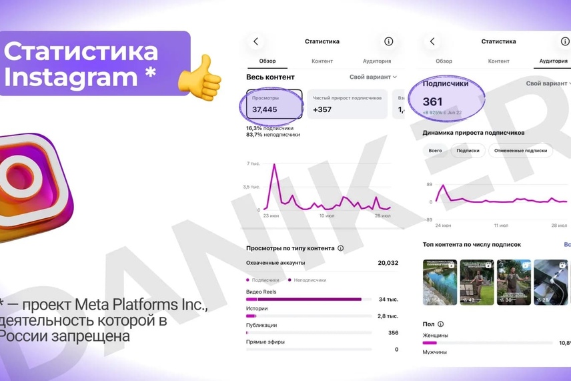Click Топ контента по числу подписок heading
The width and height of the screenshot is (571, 381).
point(472,244)
